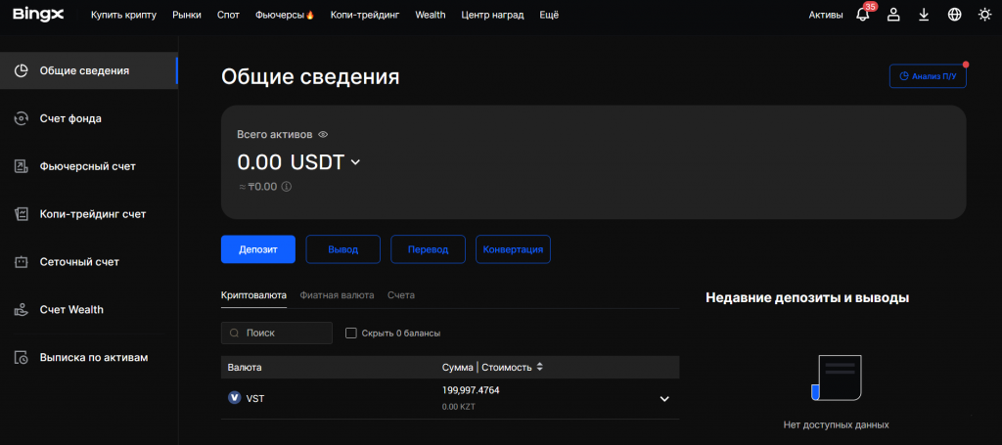Image resolution: width=1002 pixels, height=445 pixels.
Task: Open the Wealth menu
Action: [431, 15]
